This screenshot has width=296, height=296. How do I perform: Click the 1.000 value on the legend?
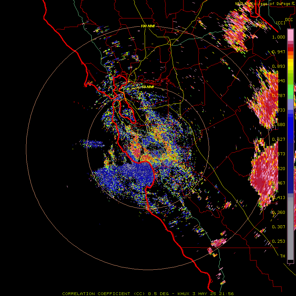click(x=279, y=37)
